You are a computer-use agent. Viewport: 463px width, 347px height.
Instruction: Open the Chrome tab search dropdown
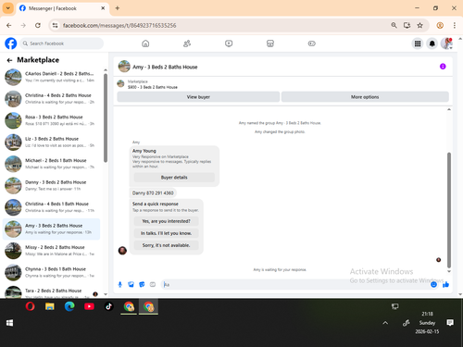[x=8, y=8]
